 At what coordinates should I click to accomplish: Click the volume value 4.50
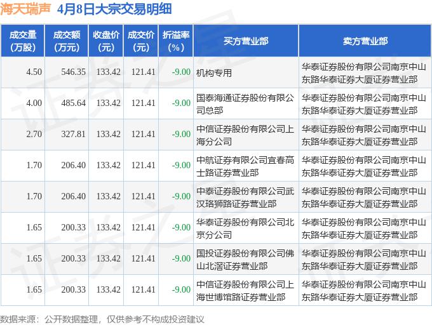34,72
